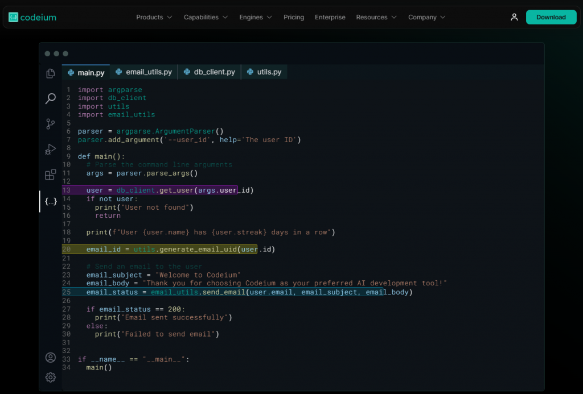The image size is (583, 394).
Task: Expand the Products dropdown
Action: (154, 17)
